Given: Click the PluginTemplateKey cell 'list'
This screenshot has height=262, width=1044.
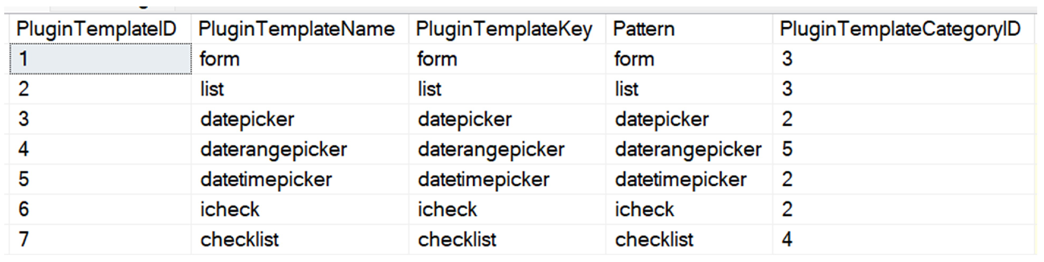Looking at the screenshot, I should click(x=430, y=89).
